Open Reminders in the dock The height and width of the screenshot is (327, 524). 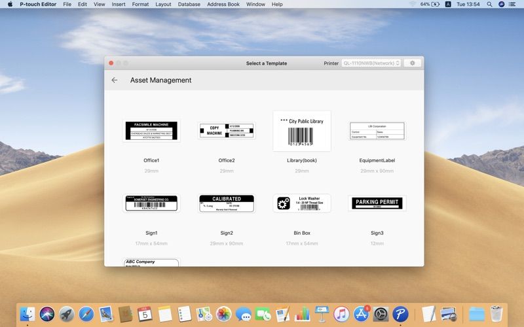[185, 314]
